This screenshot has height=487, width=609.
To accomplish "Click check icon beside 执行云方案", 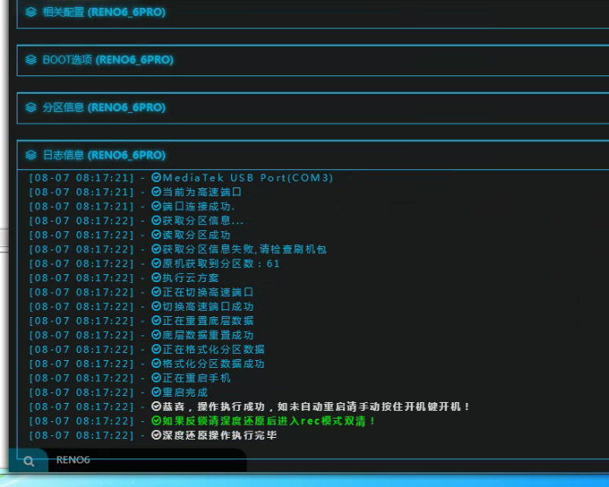I will [x=156, y=278].
